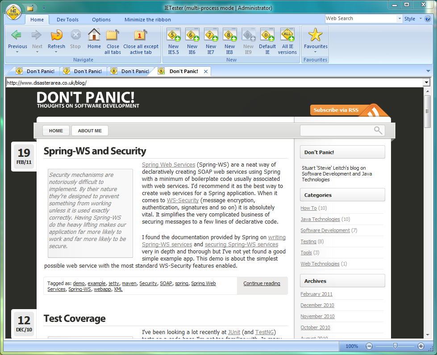Click the Subscribe via RSS button

pyautogui.click(x=349, y=110)
